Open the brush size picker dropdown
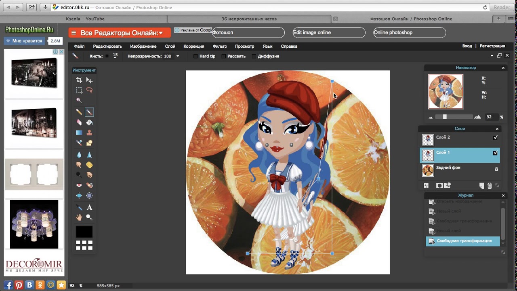The image size is (517, 291). (x=115, y=57)
